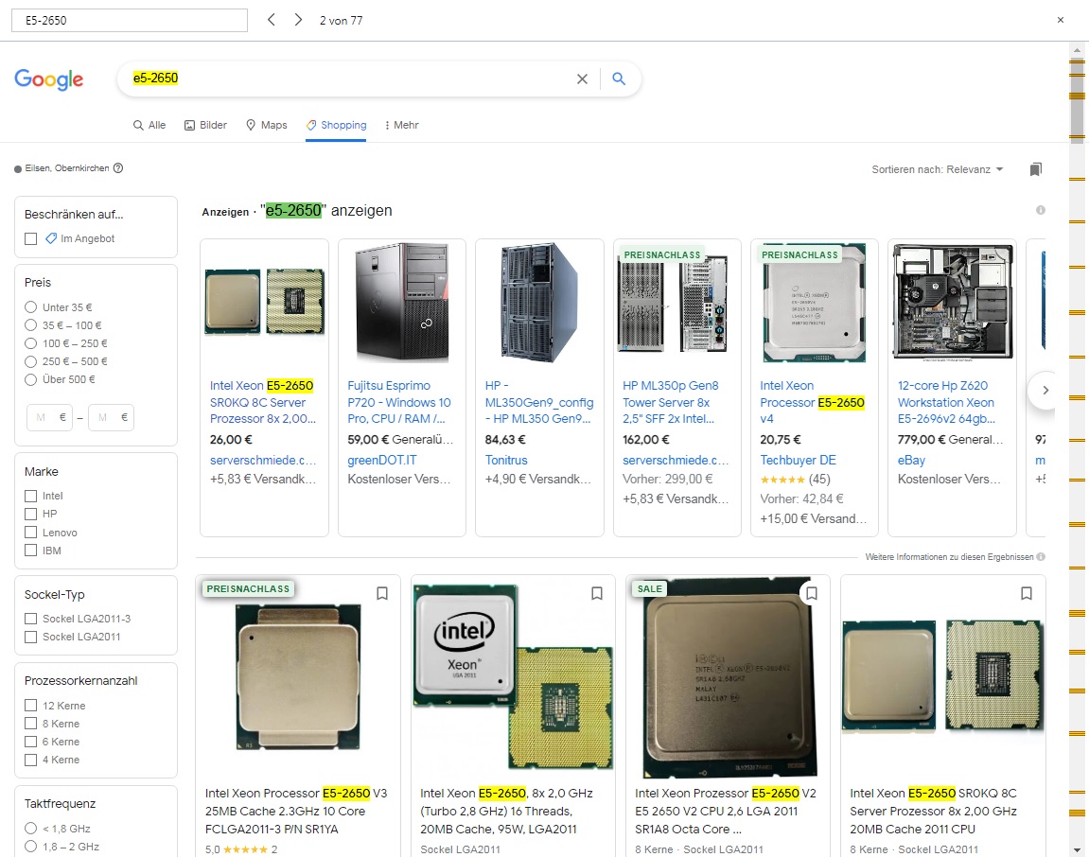The height and width of the screenshot is (857, 1089).
Task: Switch to the Alle tab
Action: coord(149,125)
